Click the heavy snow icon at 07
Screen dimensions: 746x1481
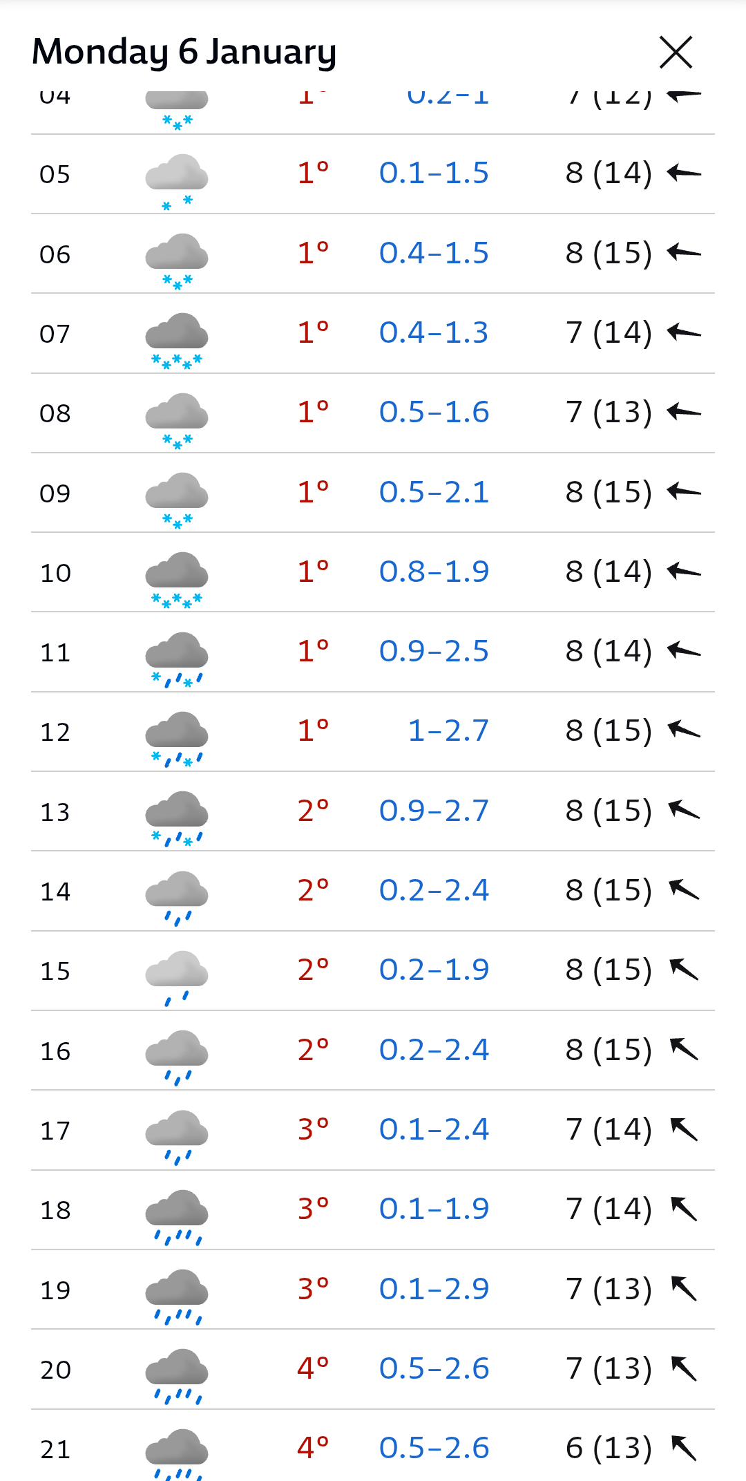pyautogui.click(x=177, y=340)
